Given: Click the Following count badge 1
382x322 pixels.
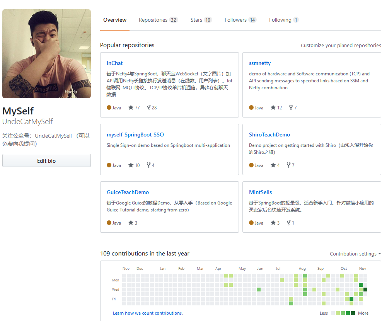Looking at the screenshot, I should (296, 20).
